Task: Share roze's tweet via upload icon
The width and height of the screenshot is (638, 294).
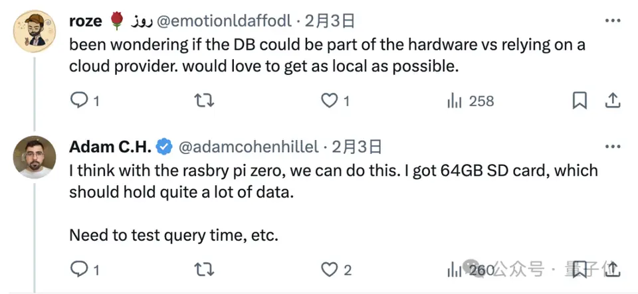Action: click(612, 100)
